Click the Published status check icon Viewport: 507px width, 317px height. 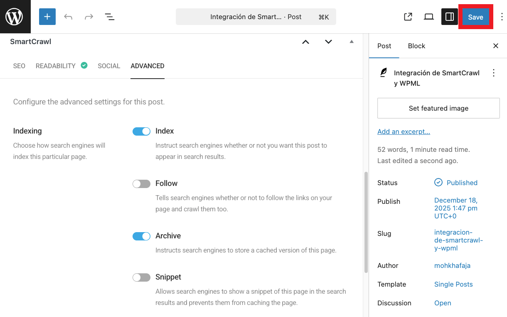coord(438,182)
